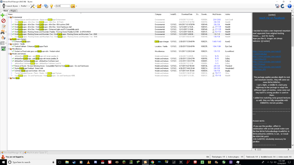
Task: Toggle checkmark for BSA archive 2048 mod
Action: 13,25
